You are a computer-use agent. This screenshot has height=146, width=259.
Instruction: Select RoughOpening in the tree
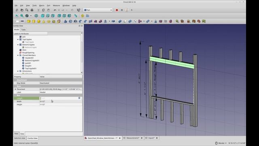[28, 53]
